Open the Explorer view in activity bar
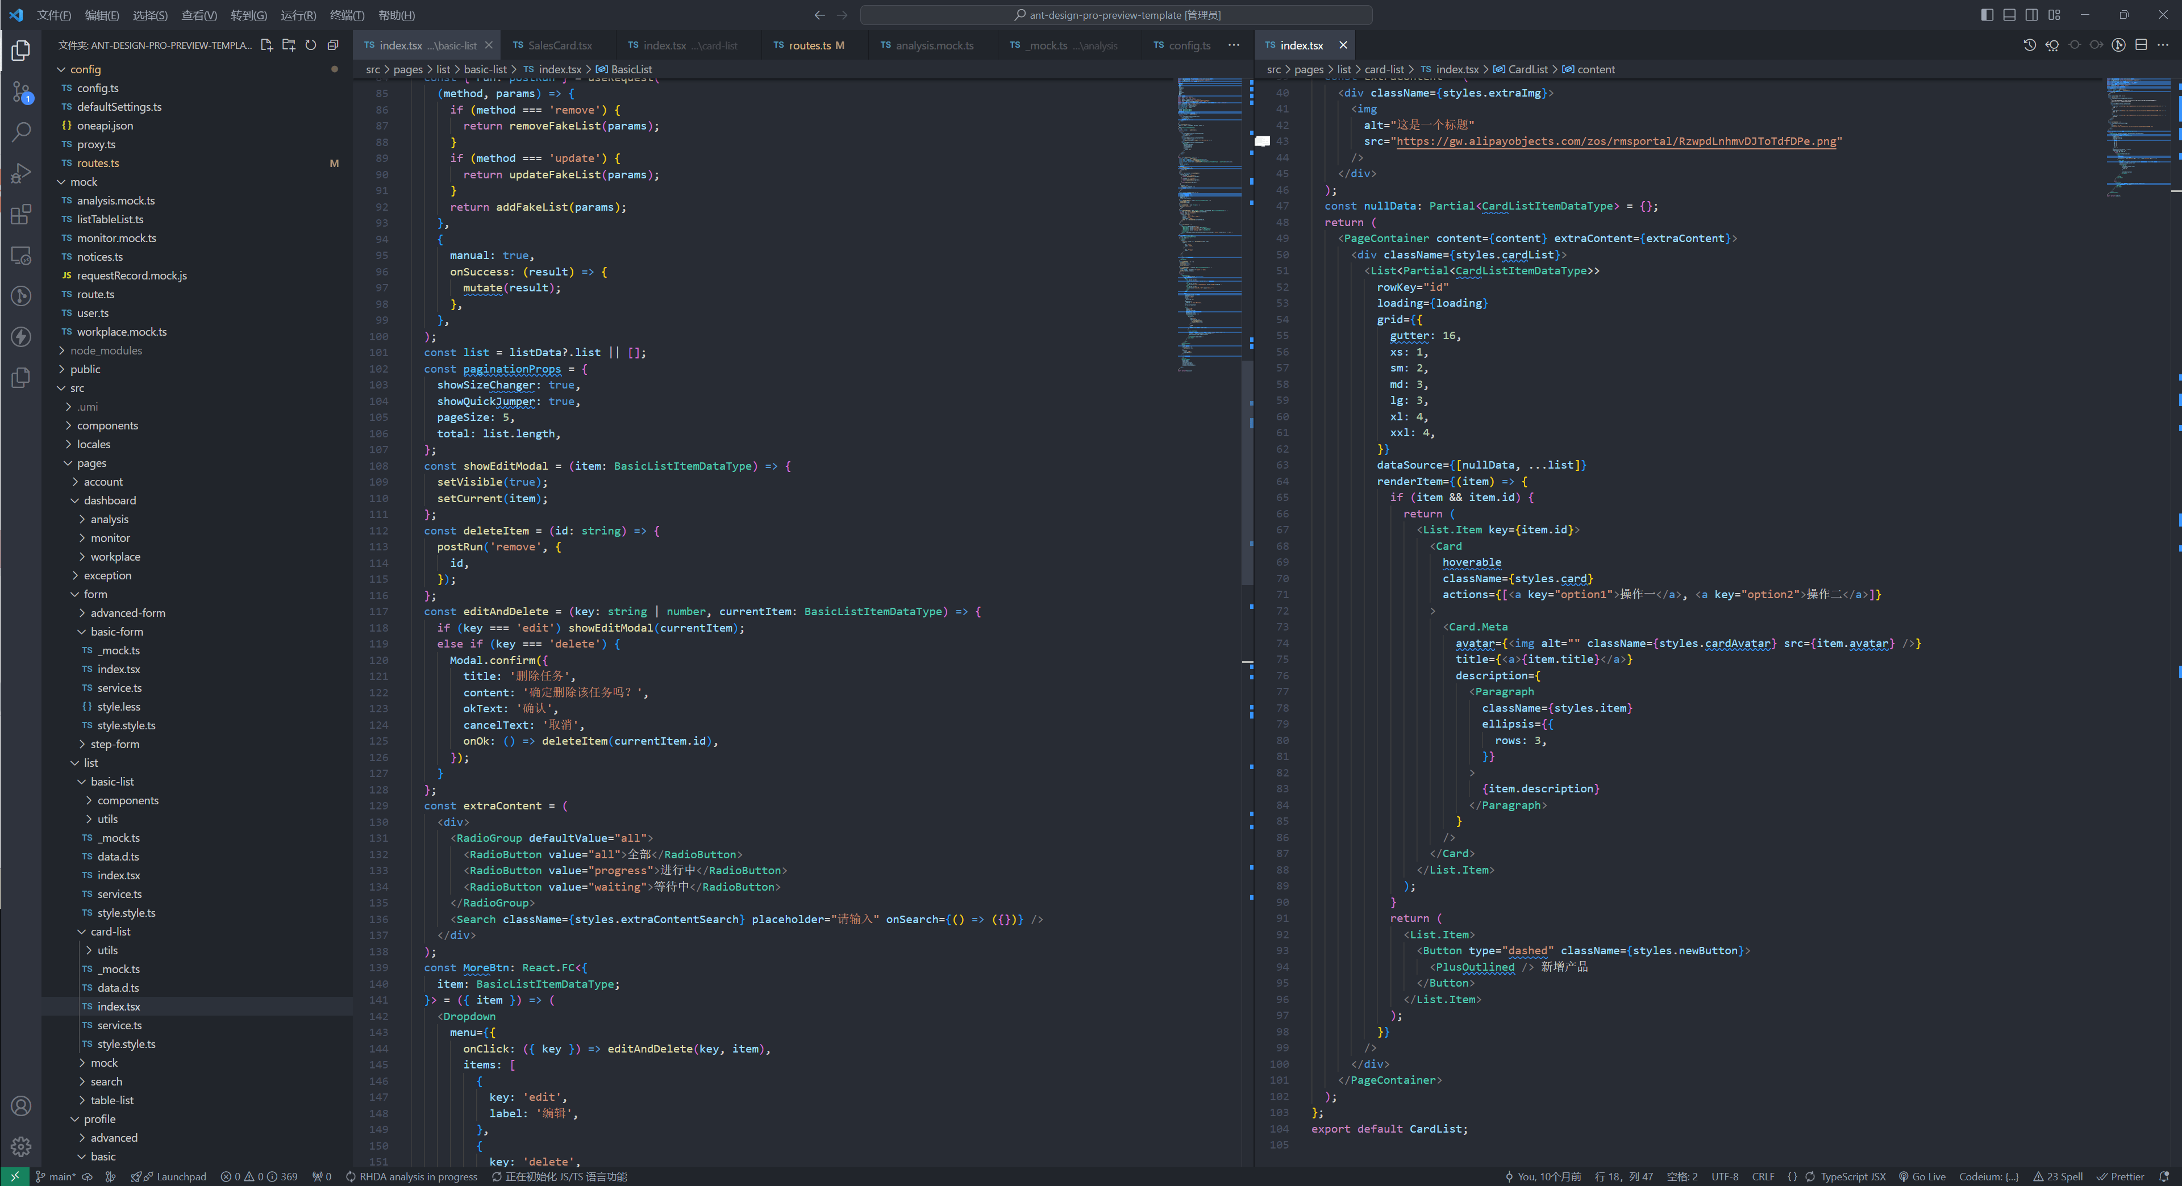This screenshot has height=1186, width=2182. pyautogui.click(x=21, y=51)
